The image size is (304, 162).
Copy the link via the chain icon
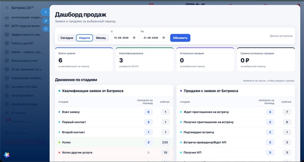pyautogui.click(x=46, y=21)
